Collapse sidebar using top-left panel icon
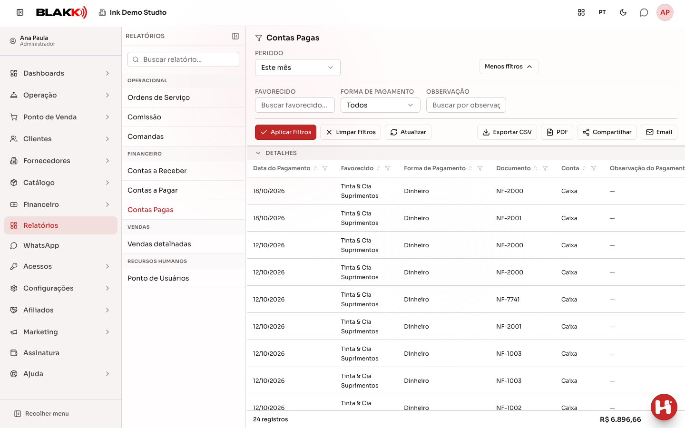The width and height of the screenshot is (685, 428). (20, 12)
